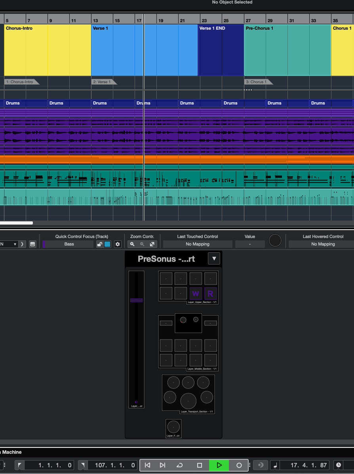
Task: Click the left dash button beside knob panel
Action: 166,323
